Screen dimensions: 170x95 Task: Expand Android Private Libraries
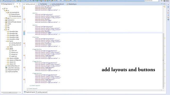(5, 22)
